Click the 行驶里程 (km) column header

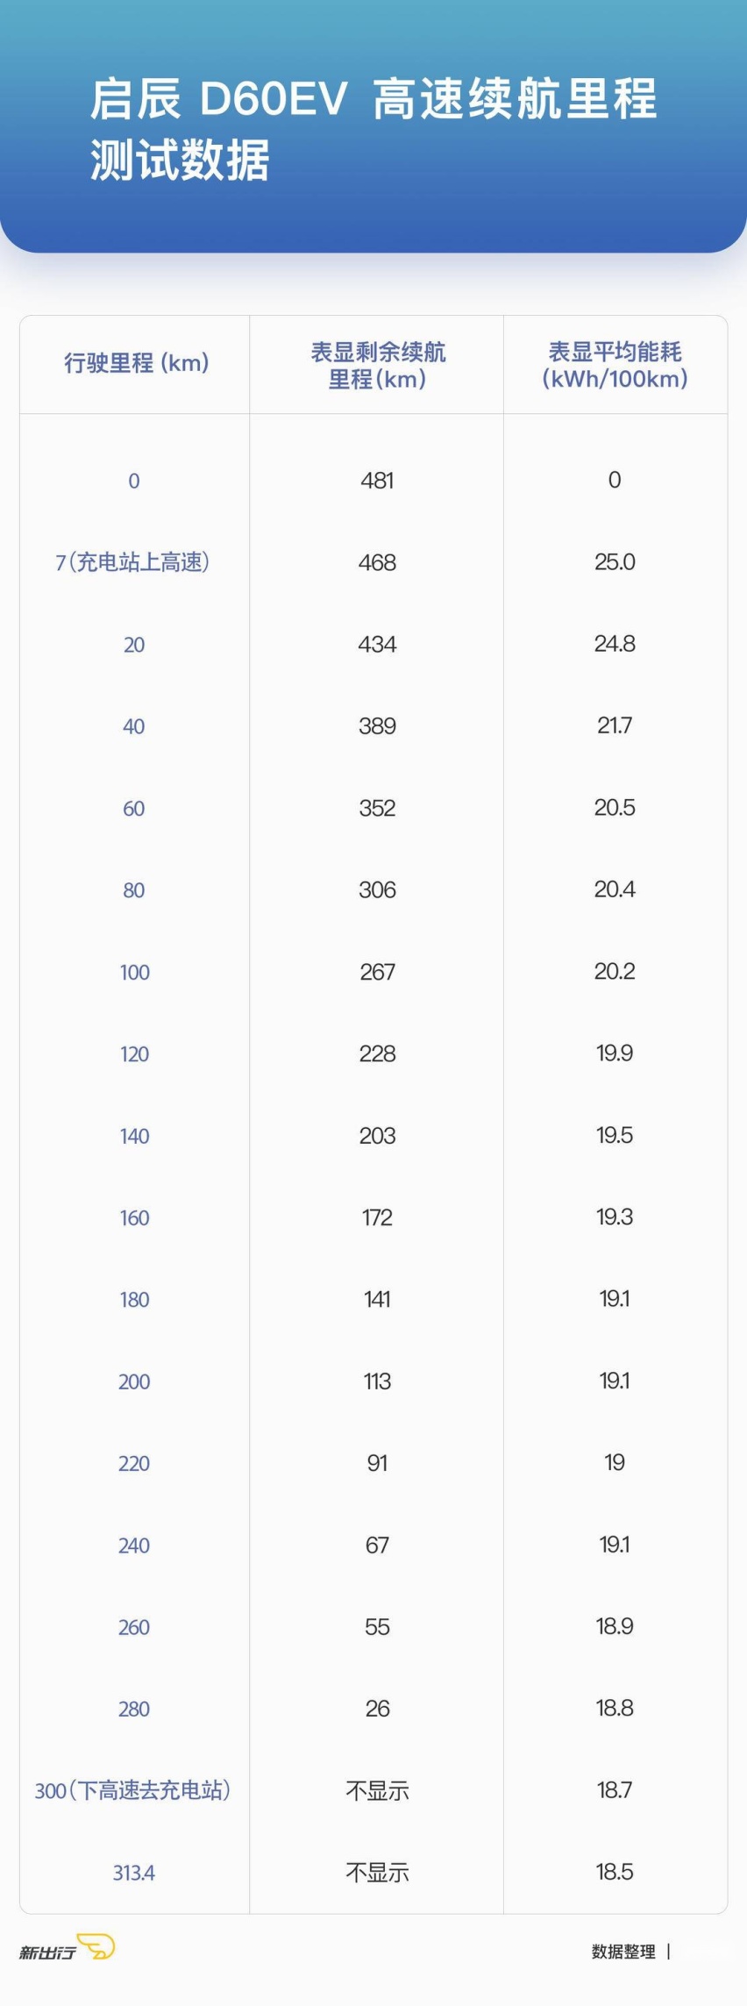coord(136,362)
